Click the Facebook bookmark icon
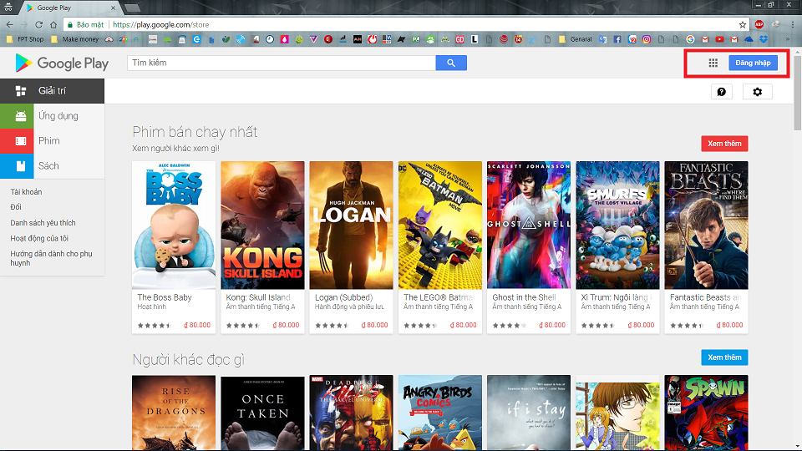The width and height of the screenshot is (802, 451). point(617,39)
